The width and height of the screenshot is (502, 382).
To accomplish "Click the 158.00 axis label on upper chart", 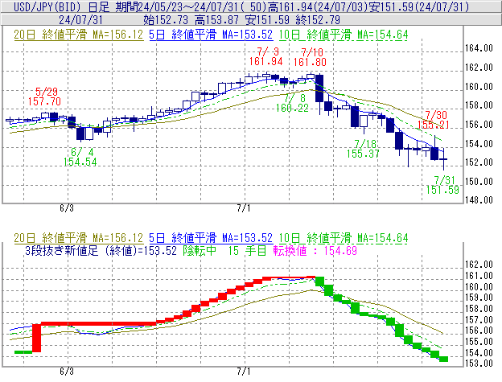I will click(x=479, y=105).
